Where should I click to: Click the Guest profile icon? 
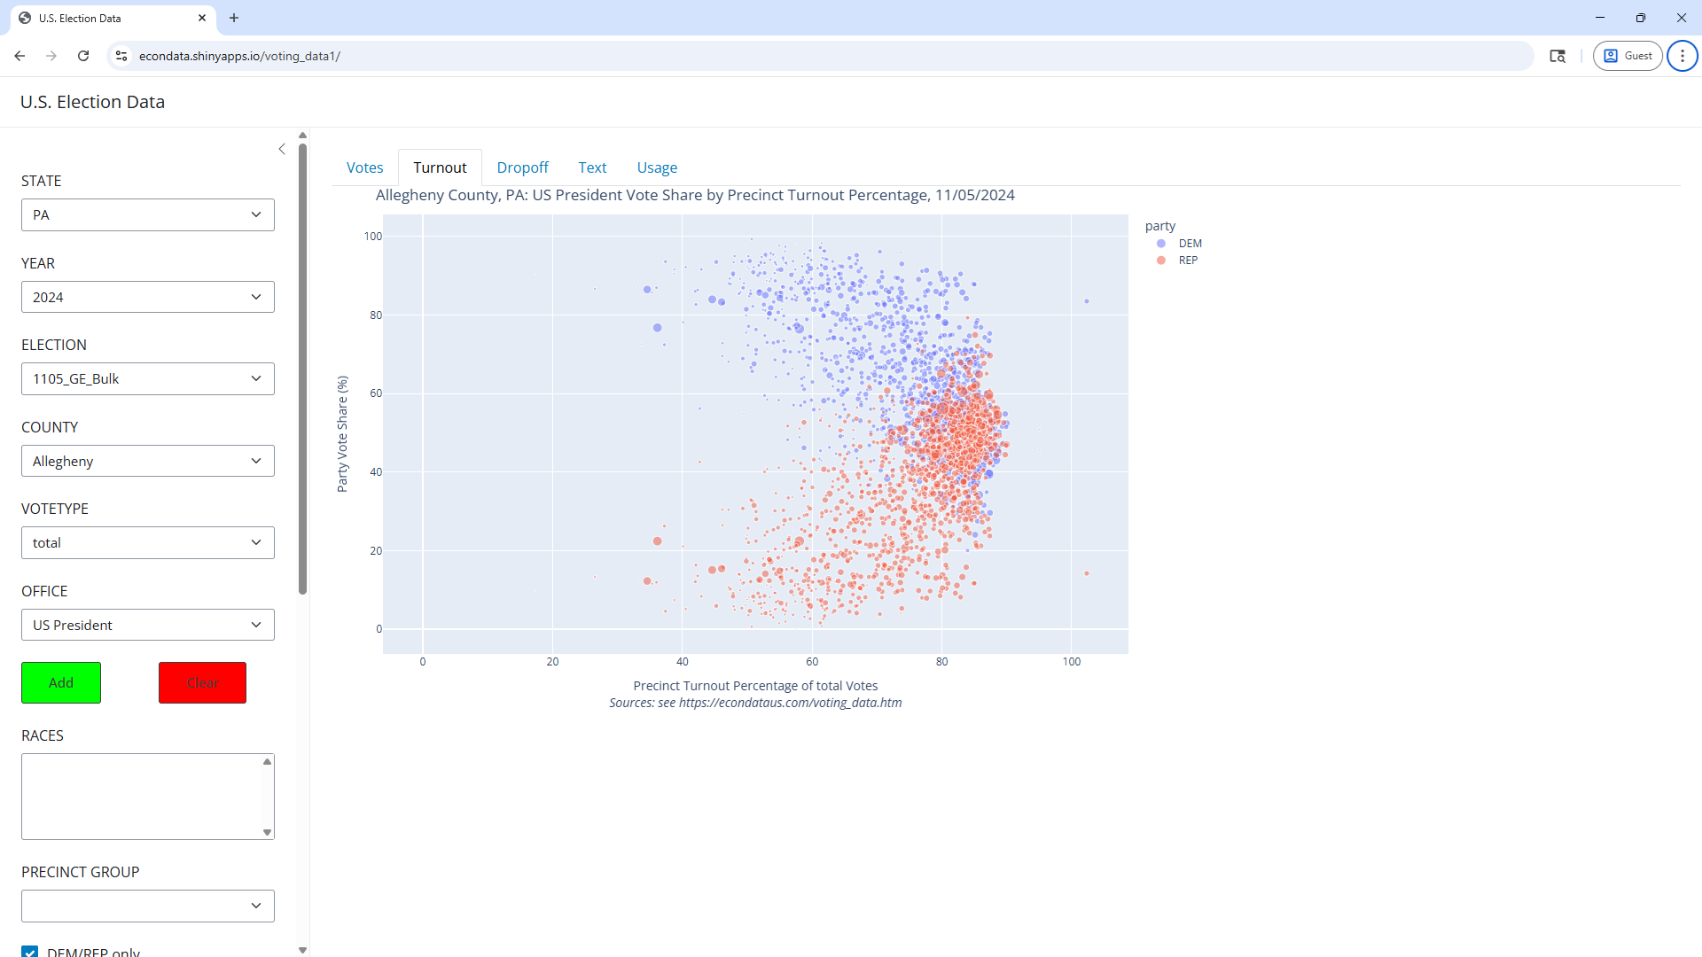click(x=1628, y=56)
